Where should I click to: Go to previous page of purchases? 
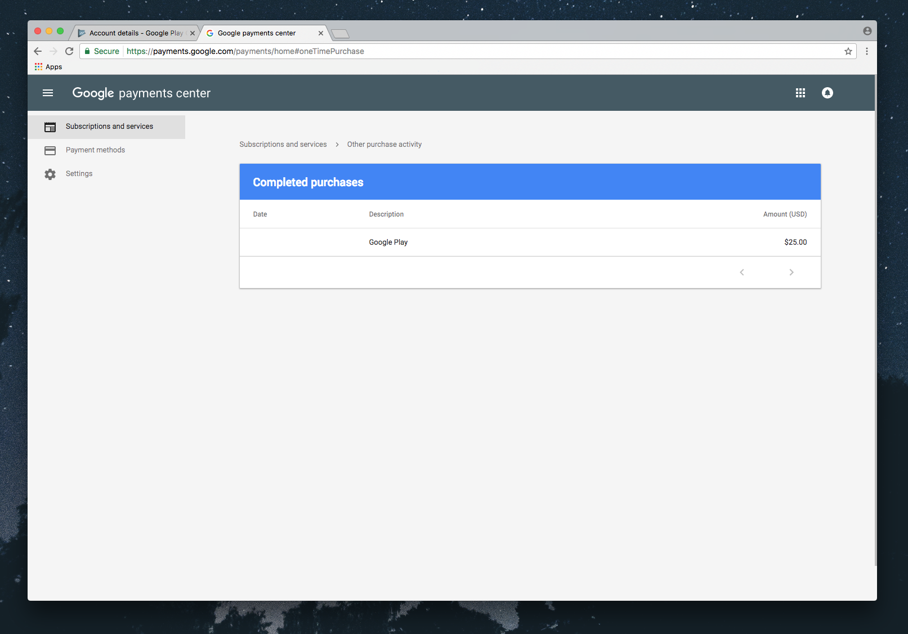(x=742, y=272)
